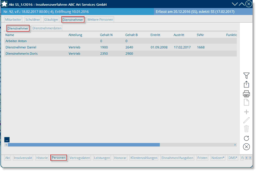This screenshot has height=171, width=256.
Task: Select the Personen bottom tab
Action: point(59,158)
